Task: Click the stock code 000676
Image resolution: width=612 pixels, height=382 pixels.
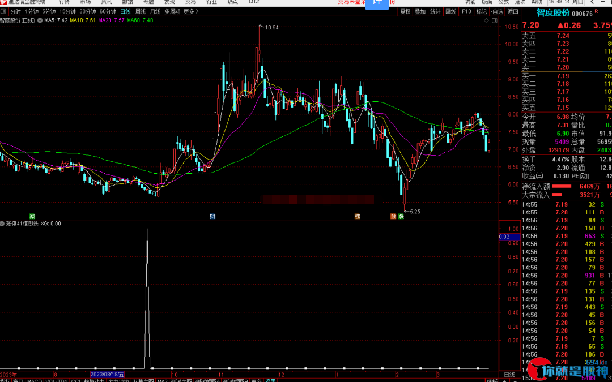Action: coord(583,14)
